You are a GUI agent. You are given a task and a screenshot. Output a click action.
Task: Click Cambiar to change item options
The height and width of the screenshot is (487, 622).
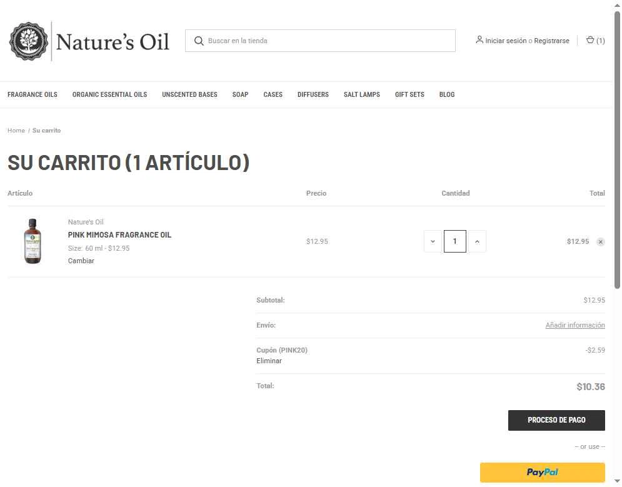tap(81, 261)
